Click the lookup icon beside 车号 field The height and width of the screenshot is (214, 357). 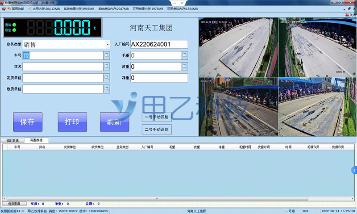click(107, 55)
